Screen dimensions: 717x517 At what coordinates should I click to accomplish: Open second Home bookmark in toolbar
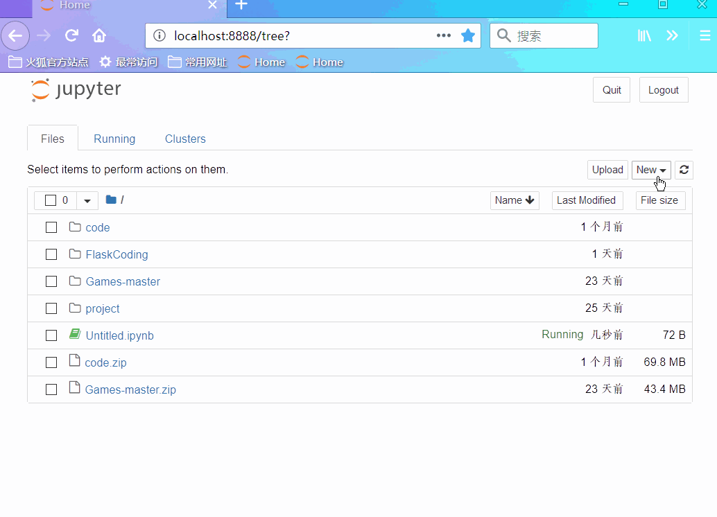point(320,62)
